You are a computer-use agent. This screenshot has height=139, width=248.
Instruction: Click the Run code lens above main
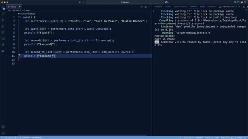(22, 14)
